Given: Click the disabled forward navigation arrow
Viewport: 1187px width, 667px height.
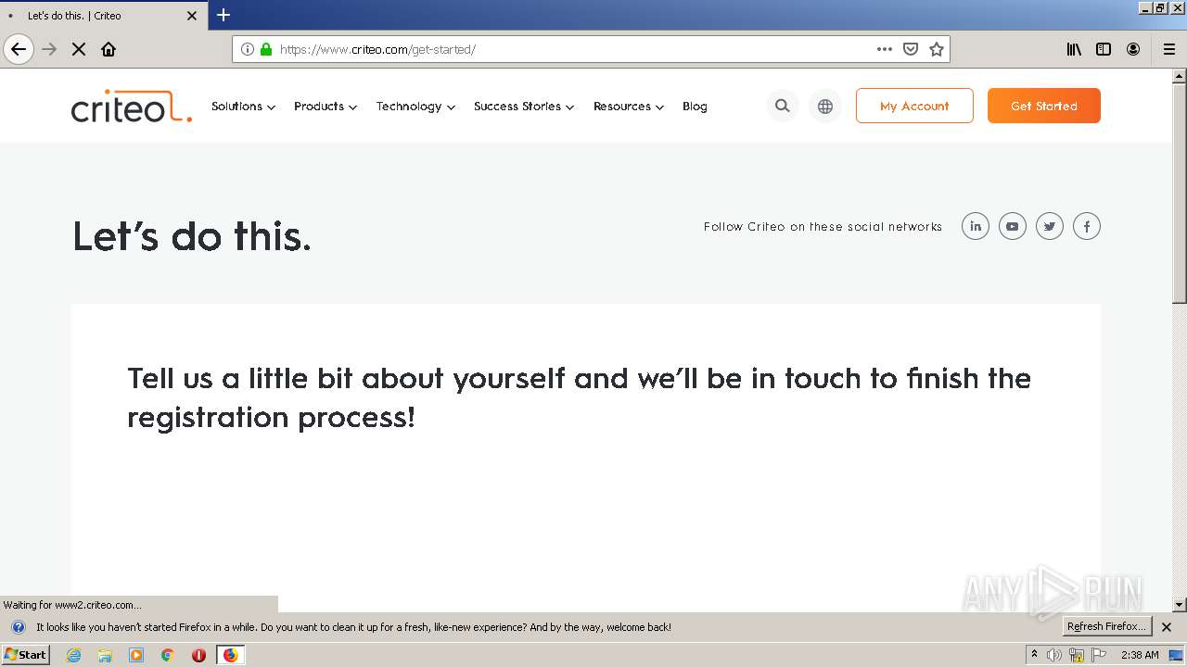Looking at the screenshot, I should (x=49, y=49).
